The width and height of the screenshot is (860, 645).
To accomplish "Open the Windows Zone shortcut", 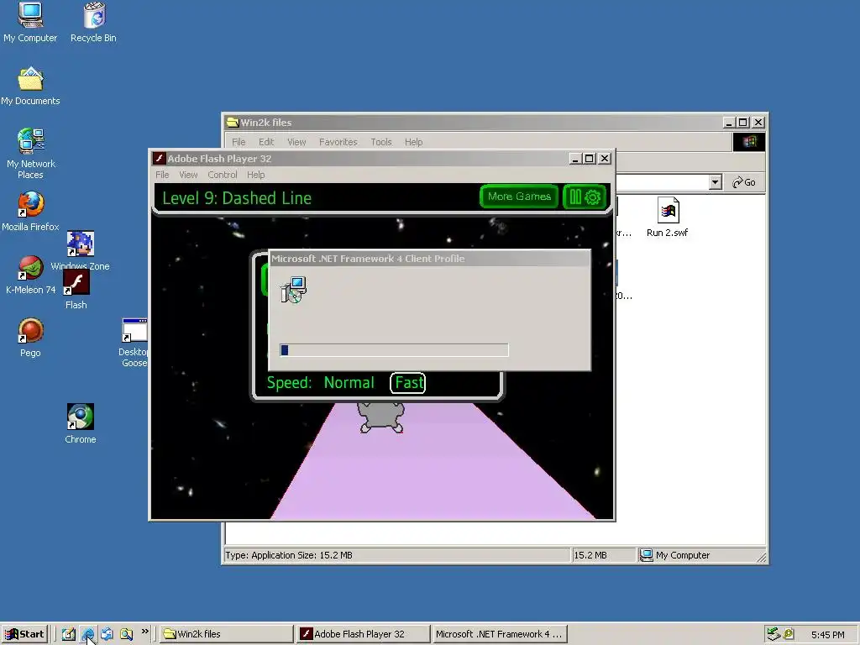I will click(80, 250).
